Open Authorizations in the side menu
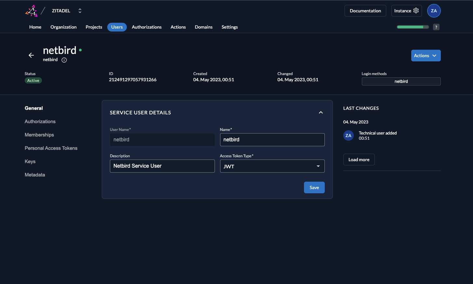The image size is (473, 284). coord(40,122)
